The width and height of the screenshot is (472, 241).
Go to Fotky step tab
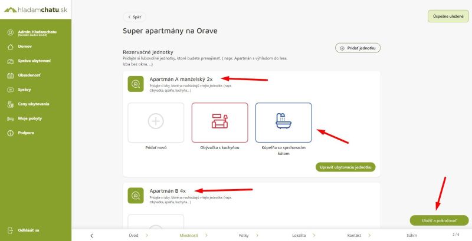pyautogui.click(x=244, y=236)
